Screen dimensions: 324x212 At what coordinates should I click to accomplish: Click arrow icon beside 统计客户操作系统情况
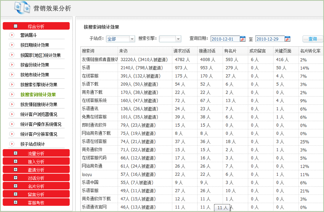coord(12,124)
